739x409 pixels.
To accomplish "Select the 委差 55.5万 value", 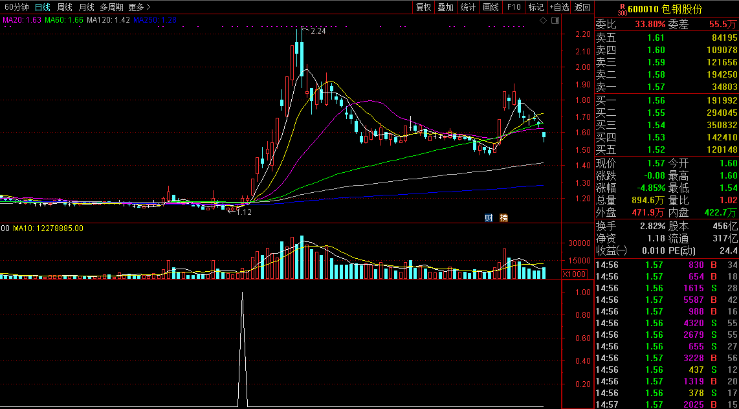I will pyautogui.click(x=723, y=25).
